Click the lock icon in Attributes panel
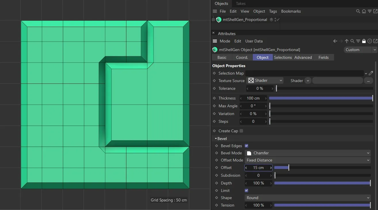378x210 pixels. pyautogui.click(x=364, y=41)
